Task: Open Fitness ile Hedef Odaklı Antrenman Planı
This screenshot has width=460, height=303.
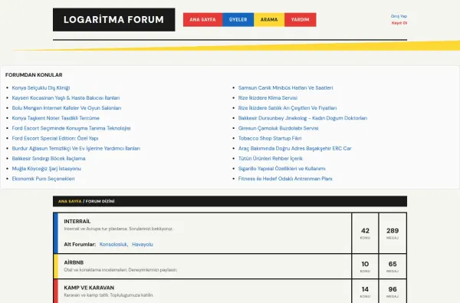Action: coord(285,179)
